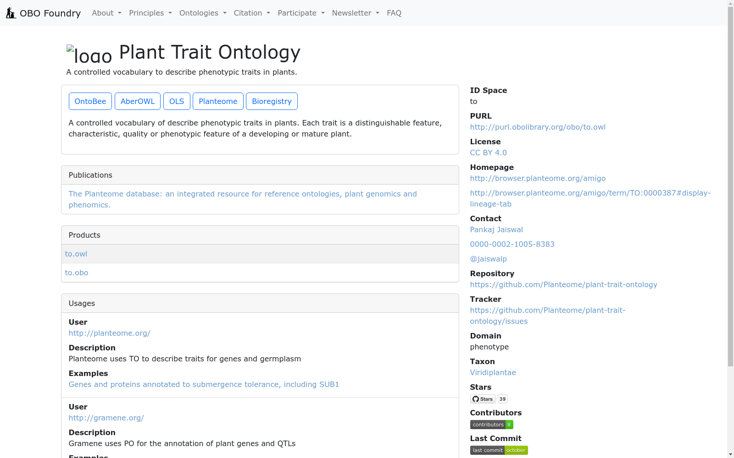Open the GitHub Stars badge

click(483, 399)
